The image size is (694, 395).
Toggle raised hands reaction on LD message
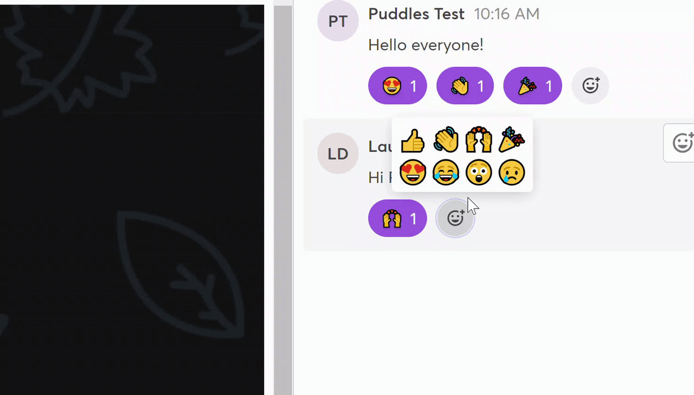click(397, 218)
